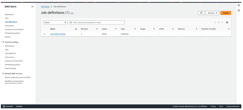Focus the Filter resources search field
This screenshot has height=110, width=243.
[x=97, y=22]
